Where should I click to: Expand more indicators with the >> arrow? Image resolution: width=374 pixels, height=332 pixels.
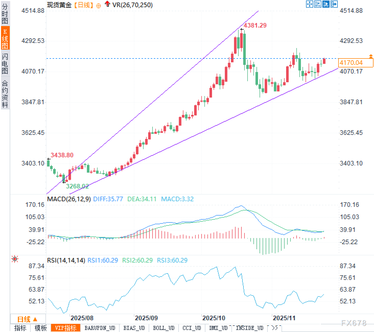[274, 328]
